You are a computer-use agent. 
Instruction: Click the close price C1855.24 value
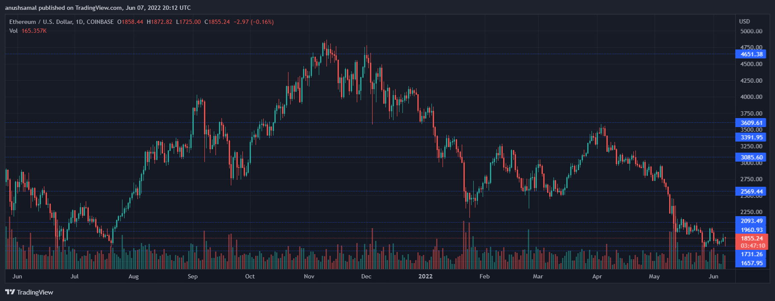coord(217,22)
